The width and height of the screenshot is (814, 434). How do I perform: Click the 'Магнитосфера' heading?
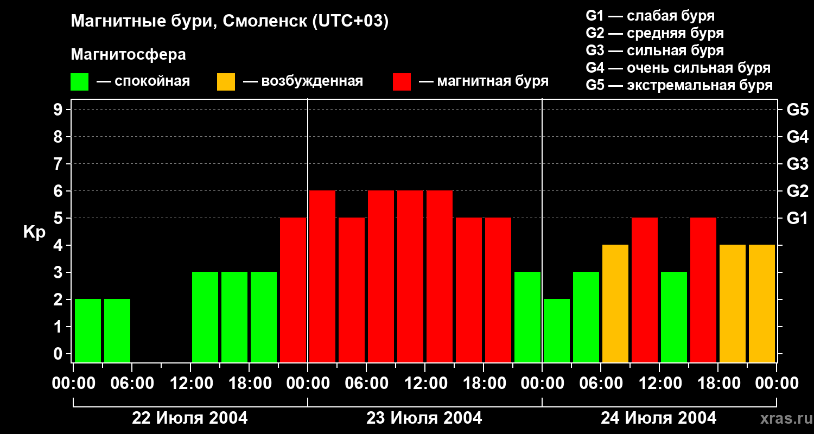129,55
